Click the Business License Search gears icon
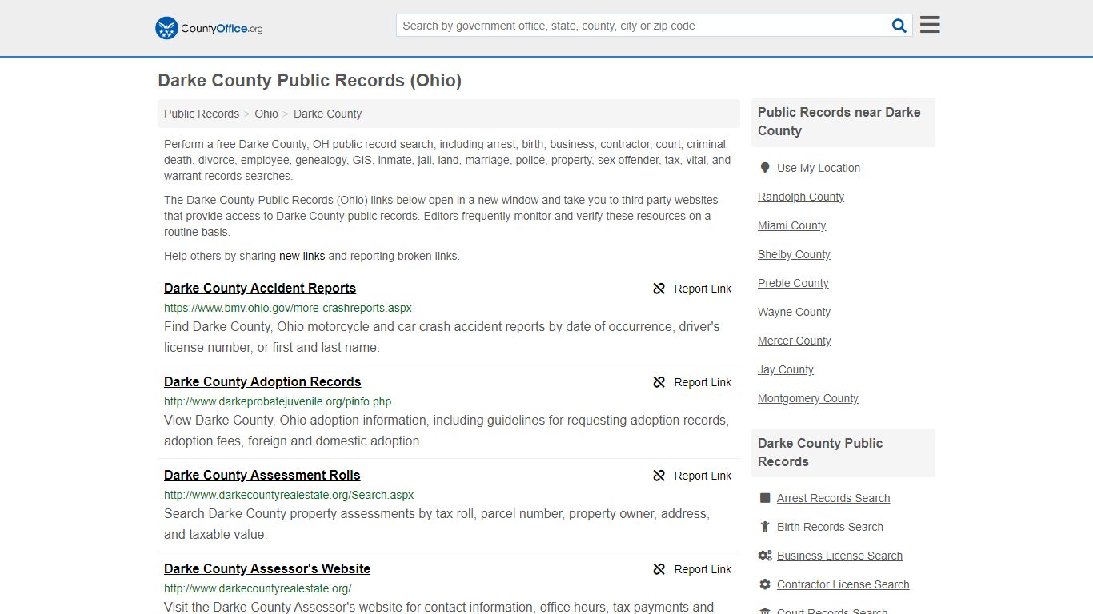The height and width of the screenshot is (614, 1093). [765, 556]
